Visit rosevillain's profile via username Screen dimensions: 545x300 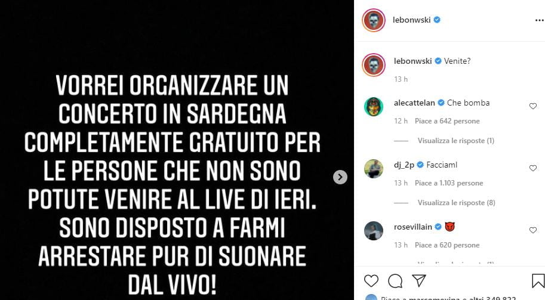pos(413,227)
